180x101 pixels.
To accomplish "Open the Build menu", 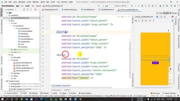I will (42, 2).
